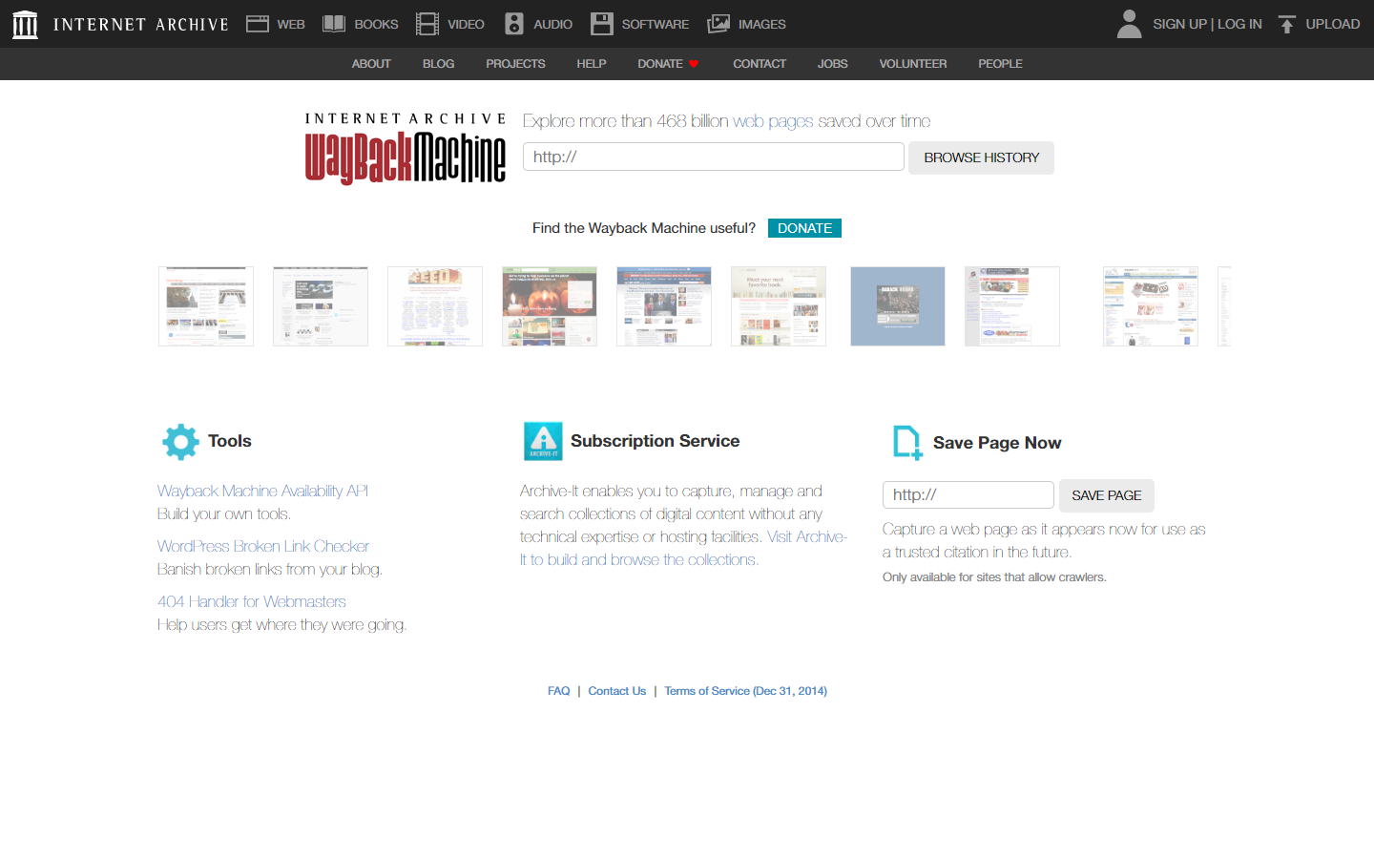The width and height of the screenshot is (1374, 859).
Task: Focus the Wayback Machine URL search field
Action: point(713,157)
